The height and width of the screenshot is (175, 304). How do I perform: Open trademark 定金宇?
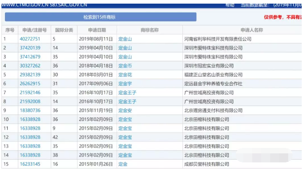125,83
